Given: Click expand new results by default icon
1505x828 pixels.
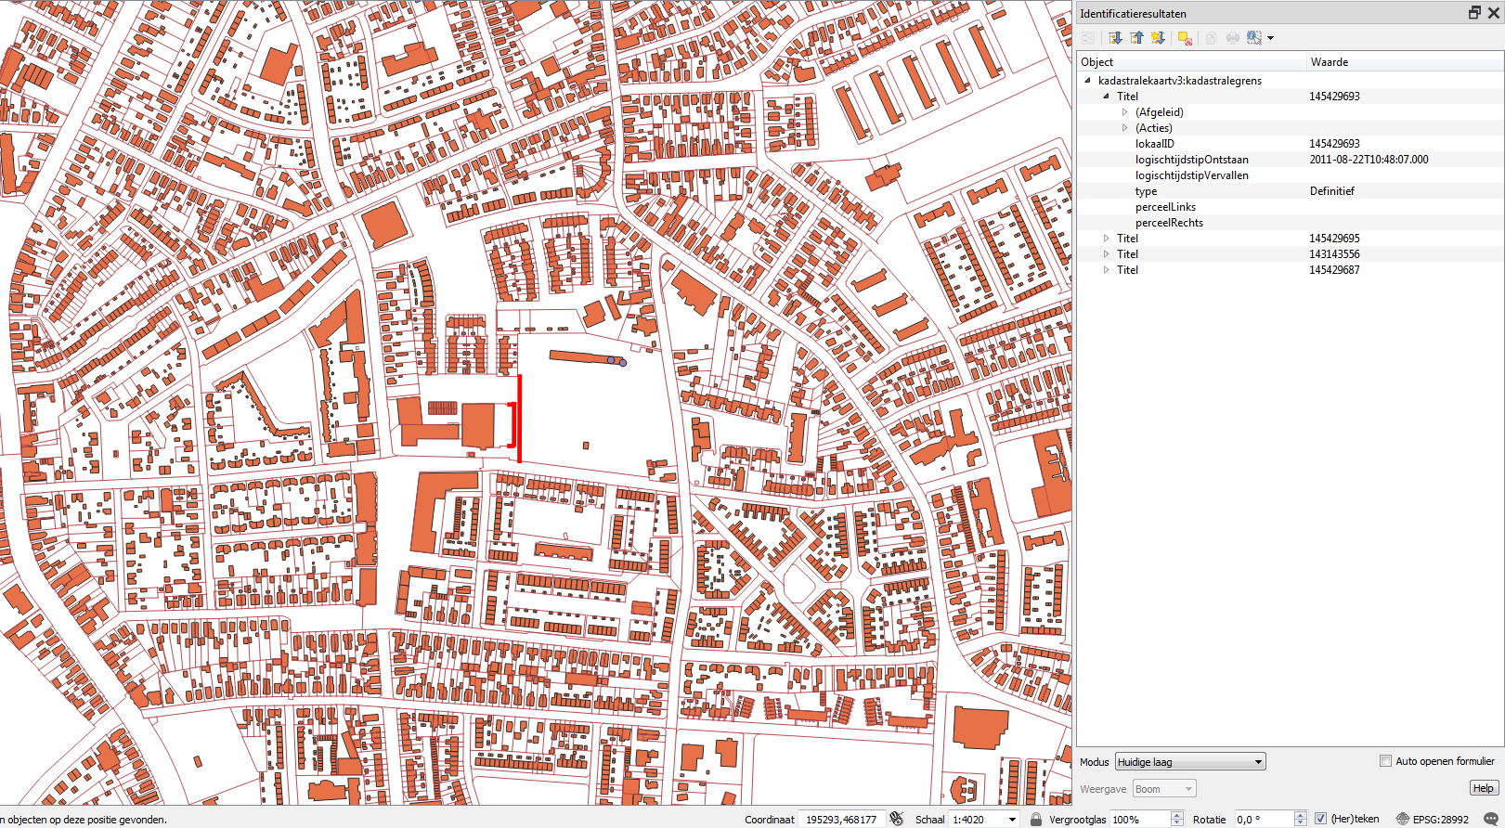Looking at the screenshot, I should tap(1158, 38).
